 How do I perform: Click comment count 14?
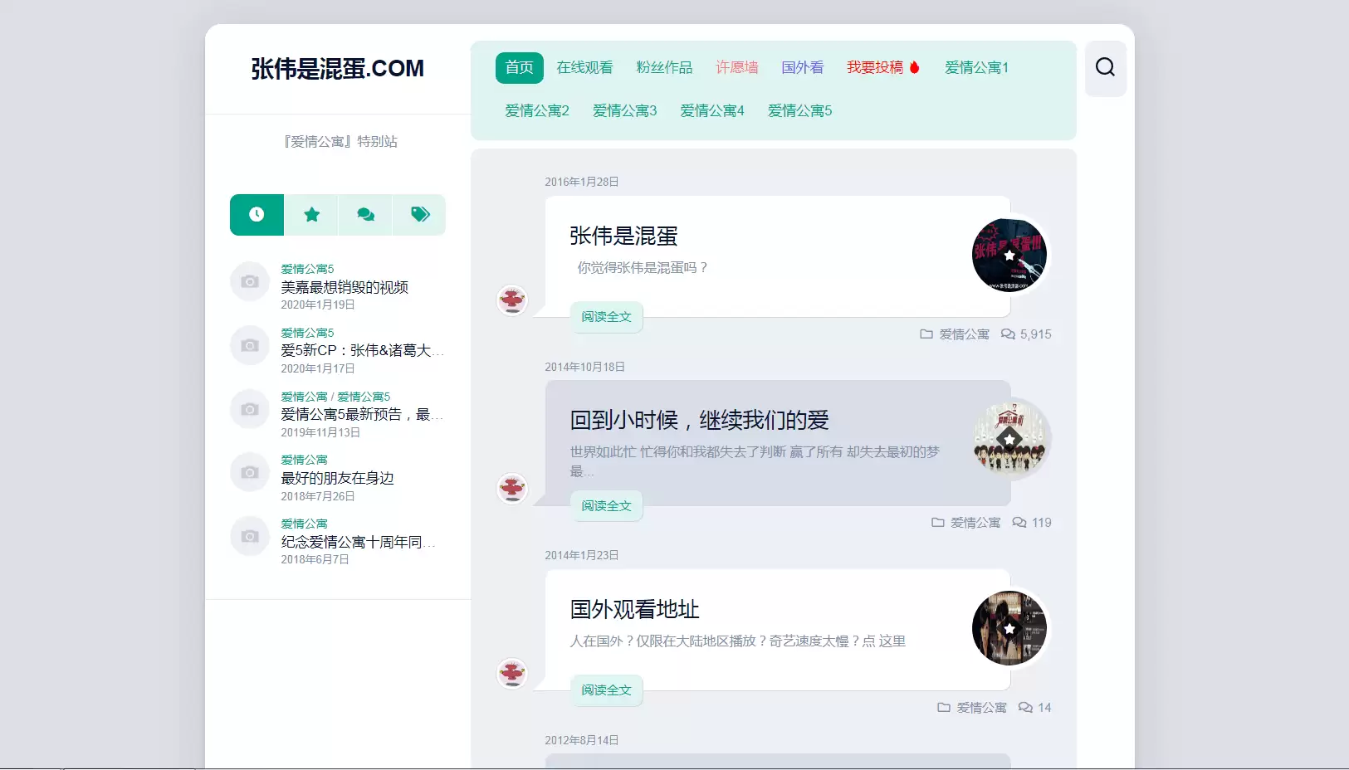[x=1035, y=708]
